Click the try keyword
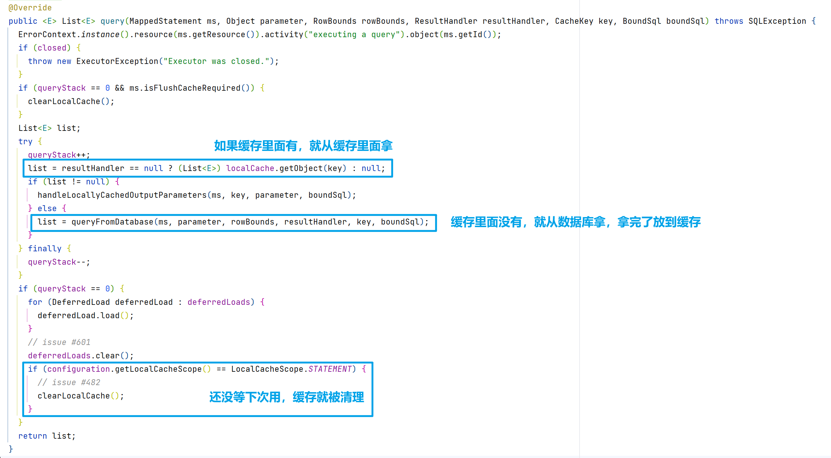Screen dimensions: 831x458 pos(25,142)
